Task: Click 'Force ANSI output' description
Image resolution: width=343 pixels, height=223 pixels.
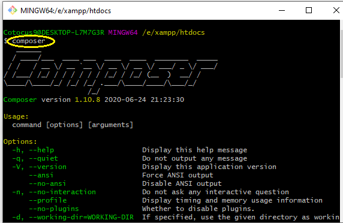Action: coord(177,175)
